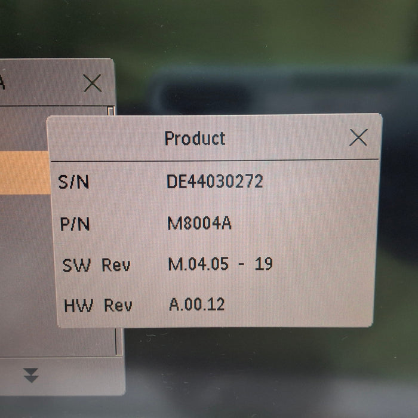Image resolution: width=418 pixels, height=418 pixels.
Task: Select part number M8004A
Action: pyautogui.click(x=199, y=223)
